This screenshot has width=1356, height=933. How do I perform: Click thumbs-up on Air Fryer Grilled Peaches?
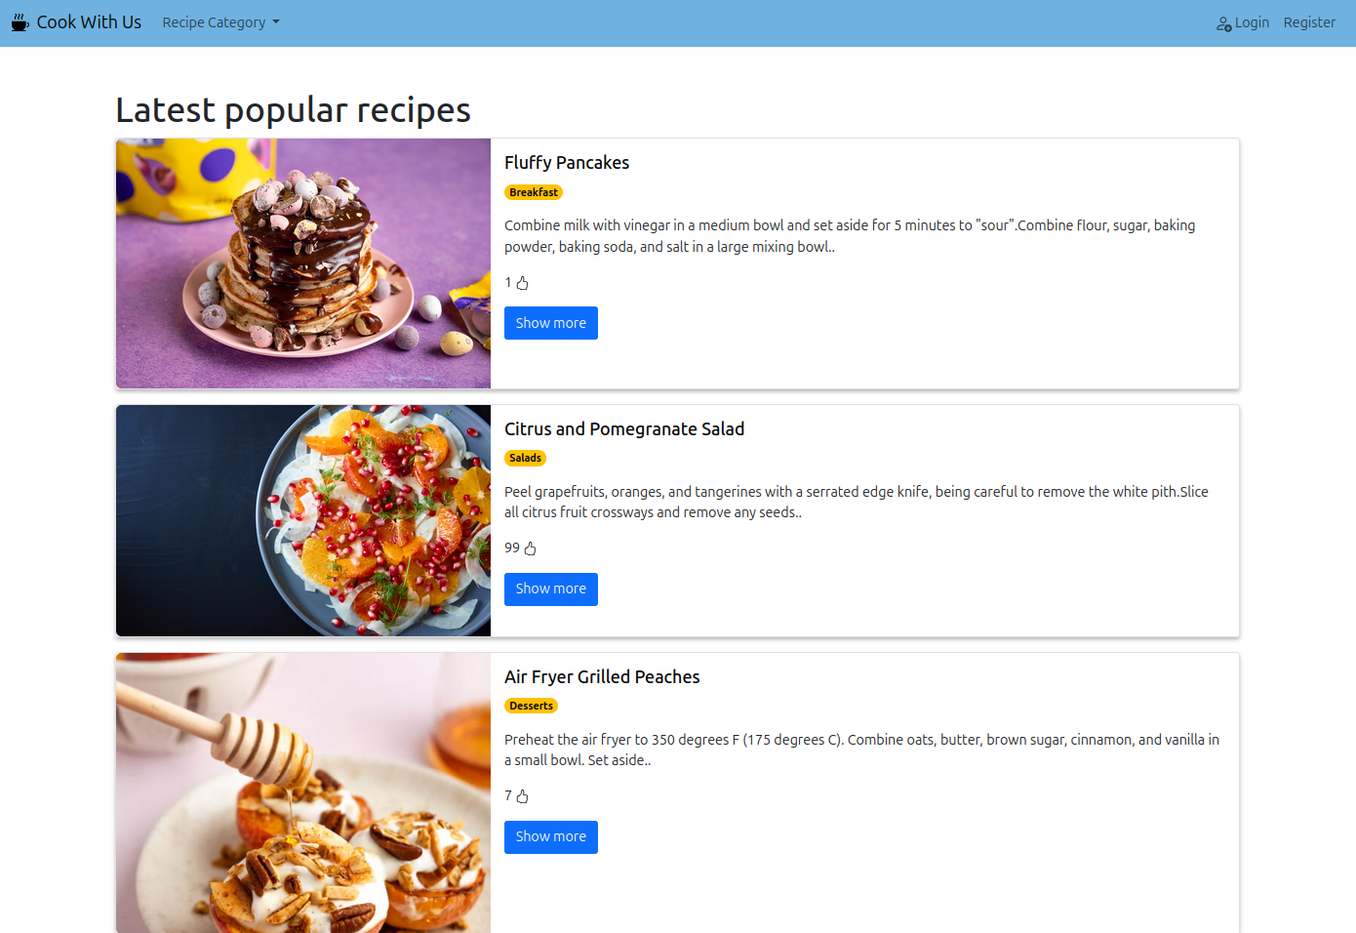pyautogui.click(x=523, y=796)
